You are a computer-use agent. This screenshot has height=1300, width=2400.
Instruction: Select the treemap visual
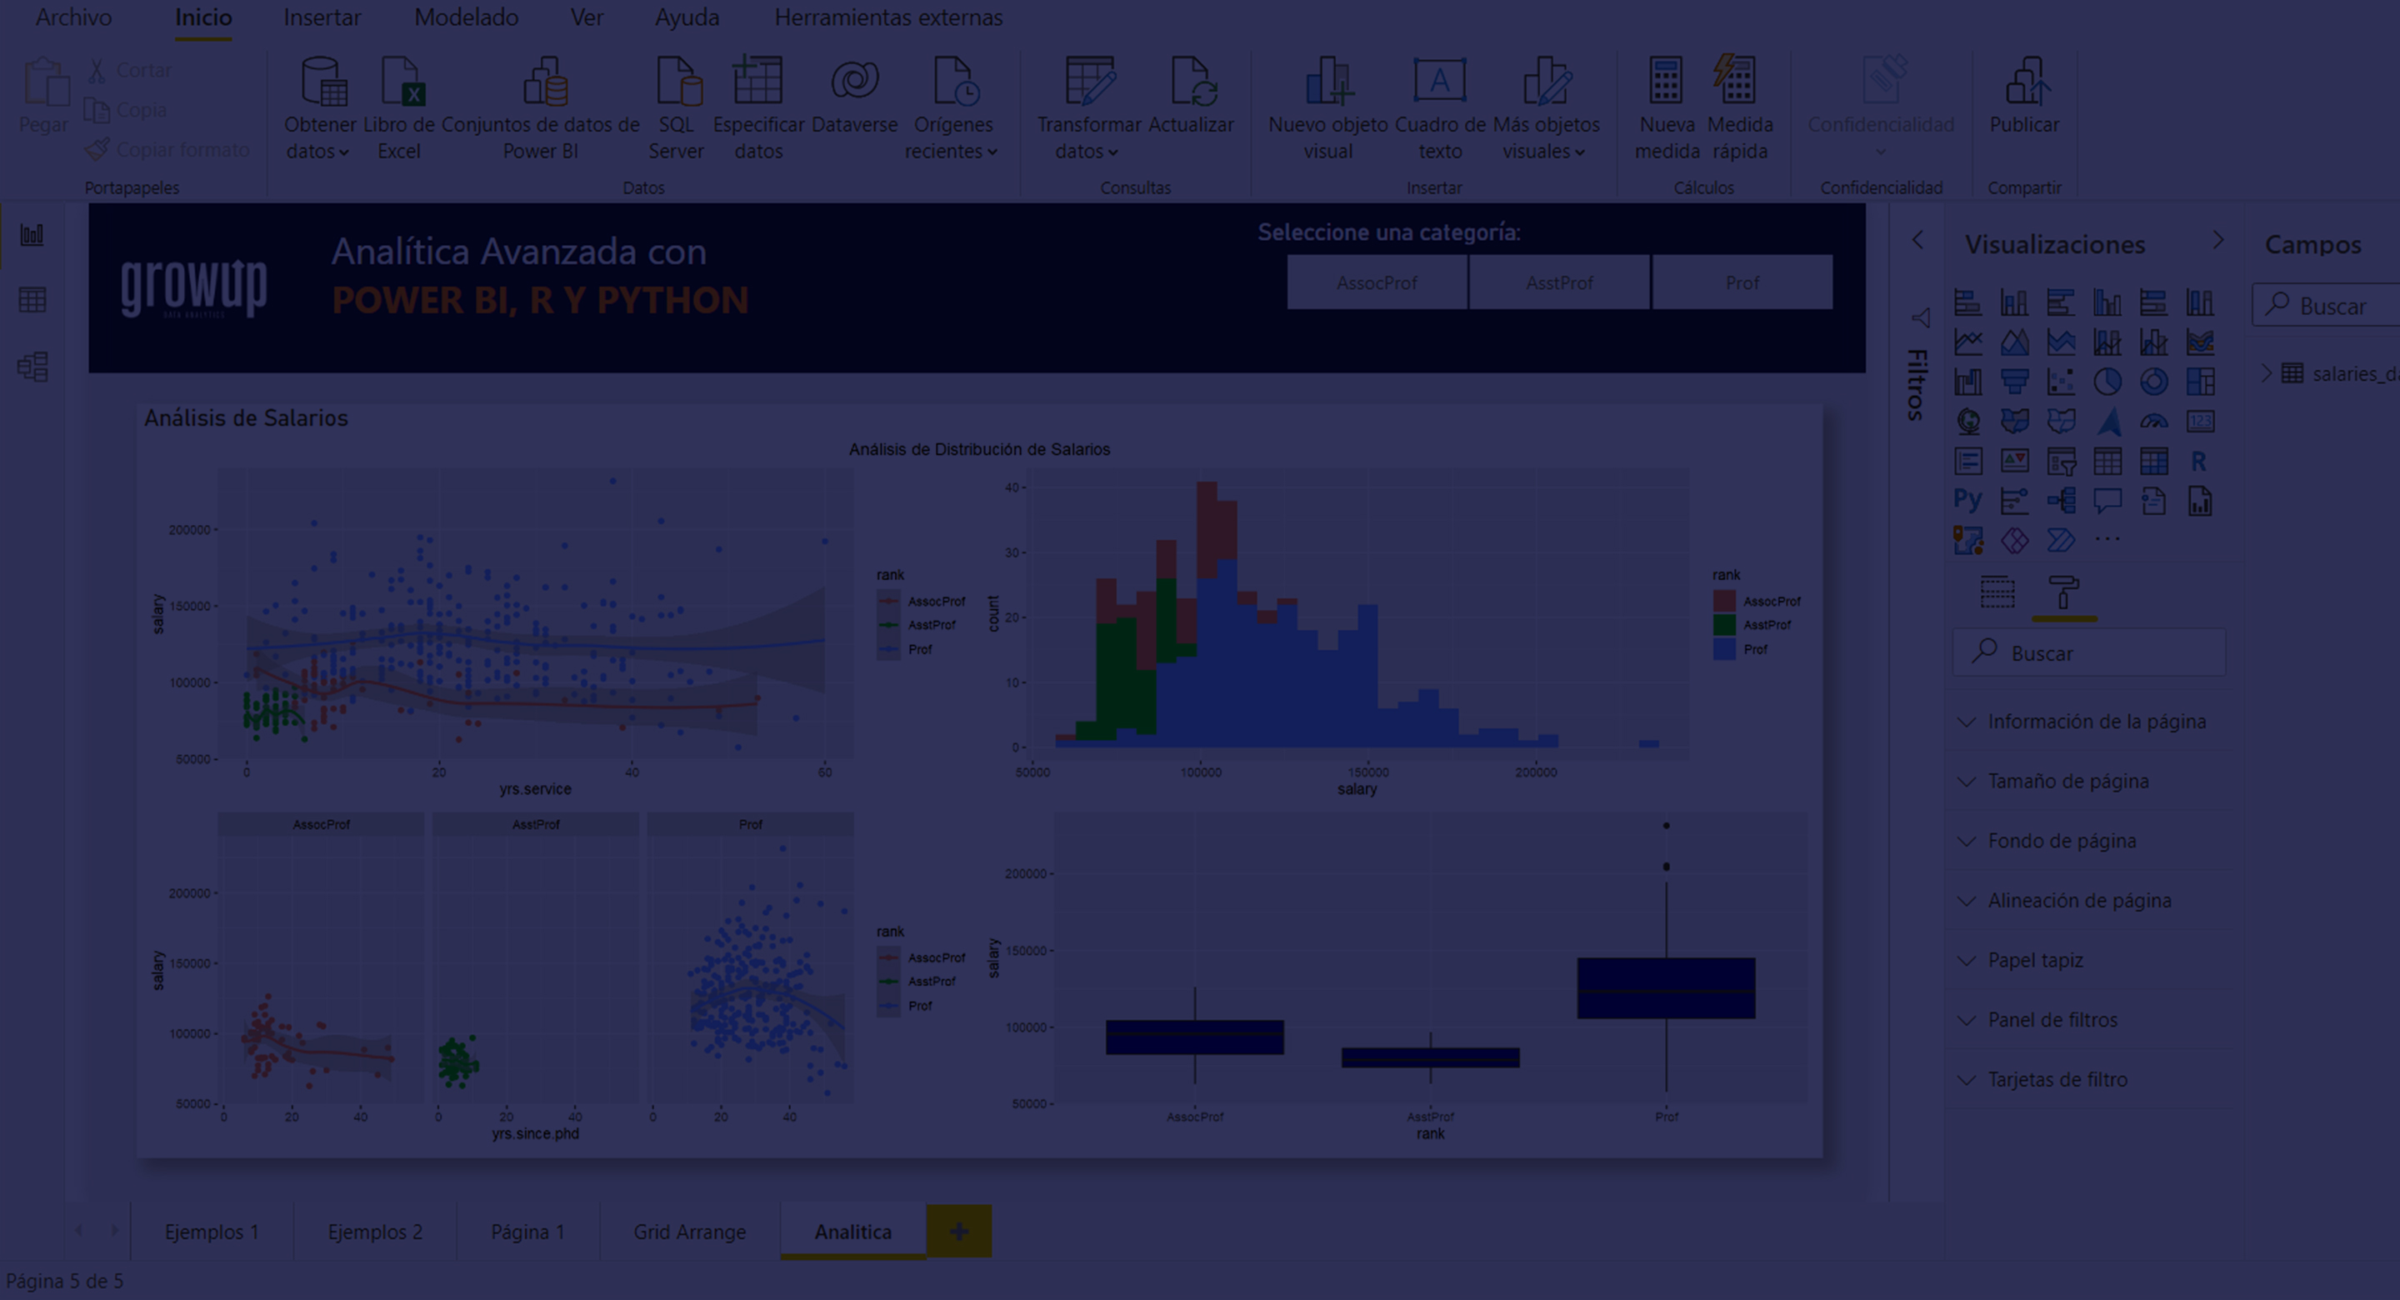click(x=2201, y=382)
